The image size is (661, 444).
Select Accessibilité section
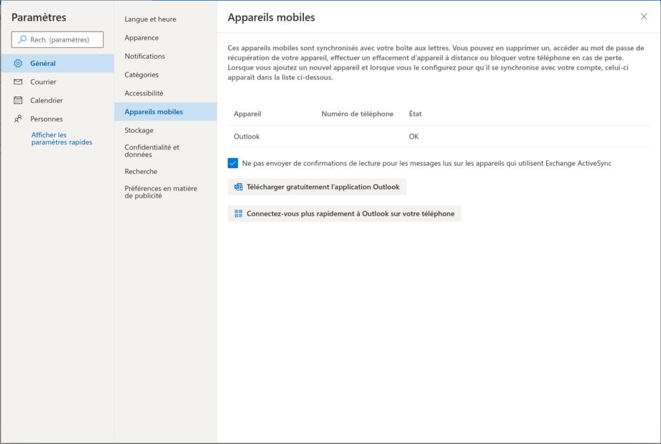[166, 93]
